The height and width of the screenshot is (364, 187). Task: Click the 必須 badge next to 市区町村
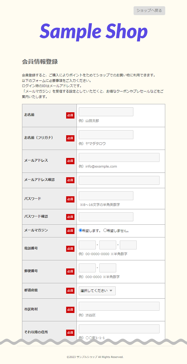70,310
